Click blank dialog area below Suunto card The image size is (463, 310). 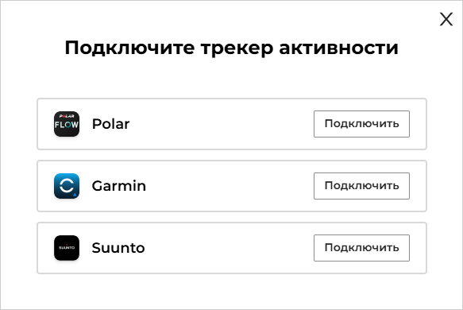[x=232, y=292]
